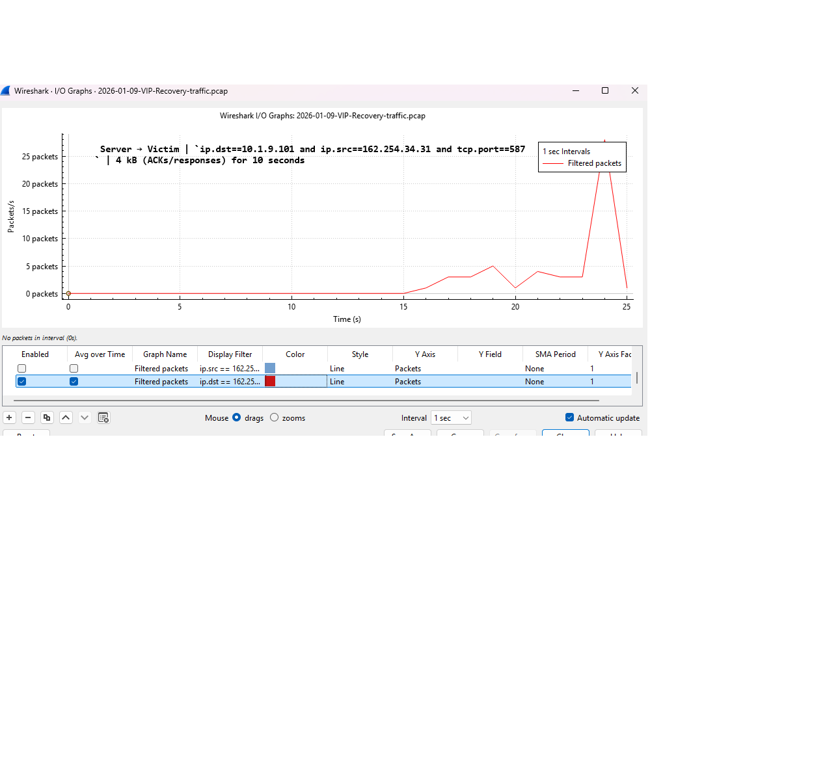Screen dimensions: 825x781
Task: Clear all graphs using the clear icon
Action: [x=103, y=417]
